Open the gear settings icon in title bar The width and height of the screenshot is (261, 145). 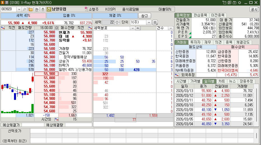pyautogui.click(x=239, y=3)
